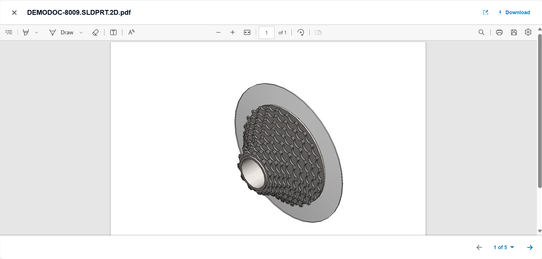Expand the highlighter options dropdown arrow
The width and height of the screenshot is (542, 259).
click(x=36, y=33)
